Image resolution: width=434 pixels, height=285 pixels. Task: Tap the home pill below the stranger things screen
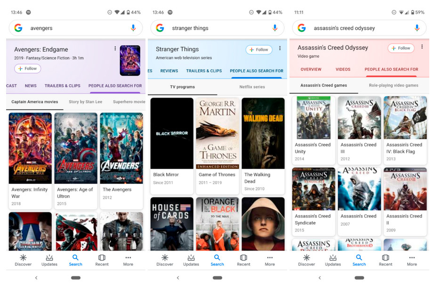[217, 277]
